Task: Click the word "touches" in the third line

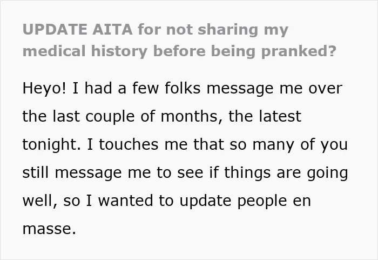Action: tap(129, 144)
